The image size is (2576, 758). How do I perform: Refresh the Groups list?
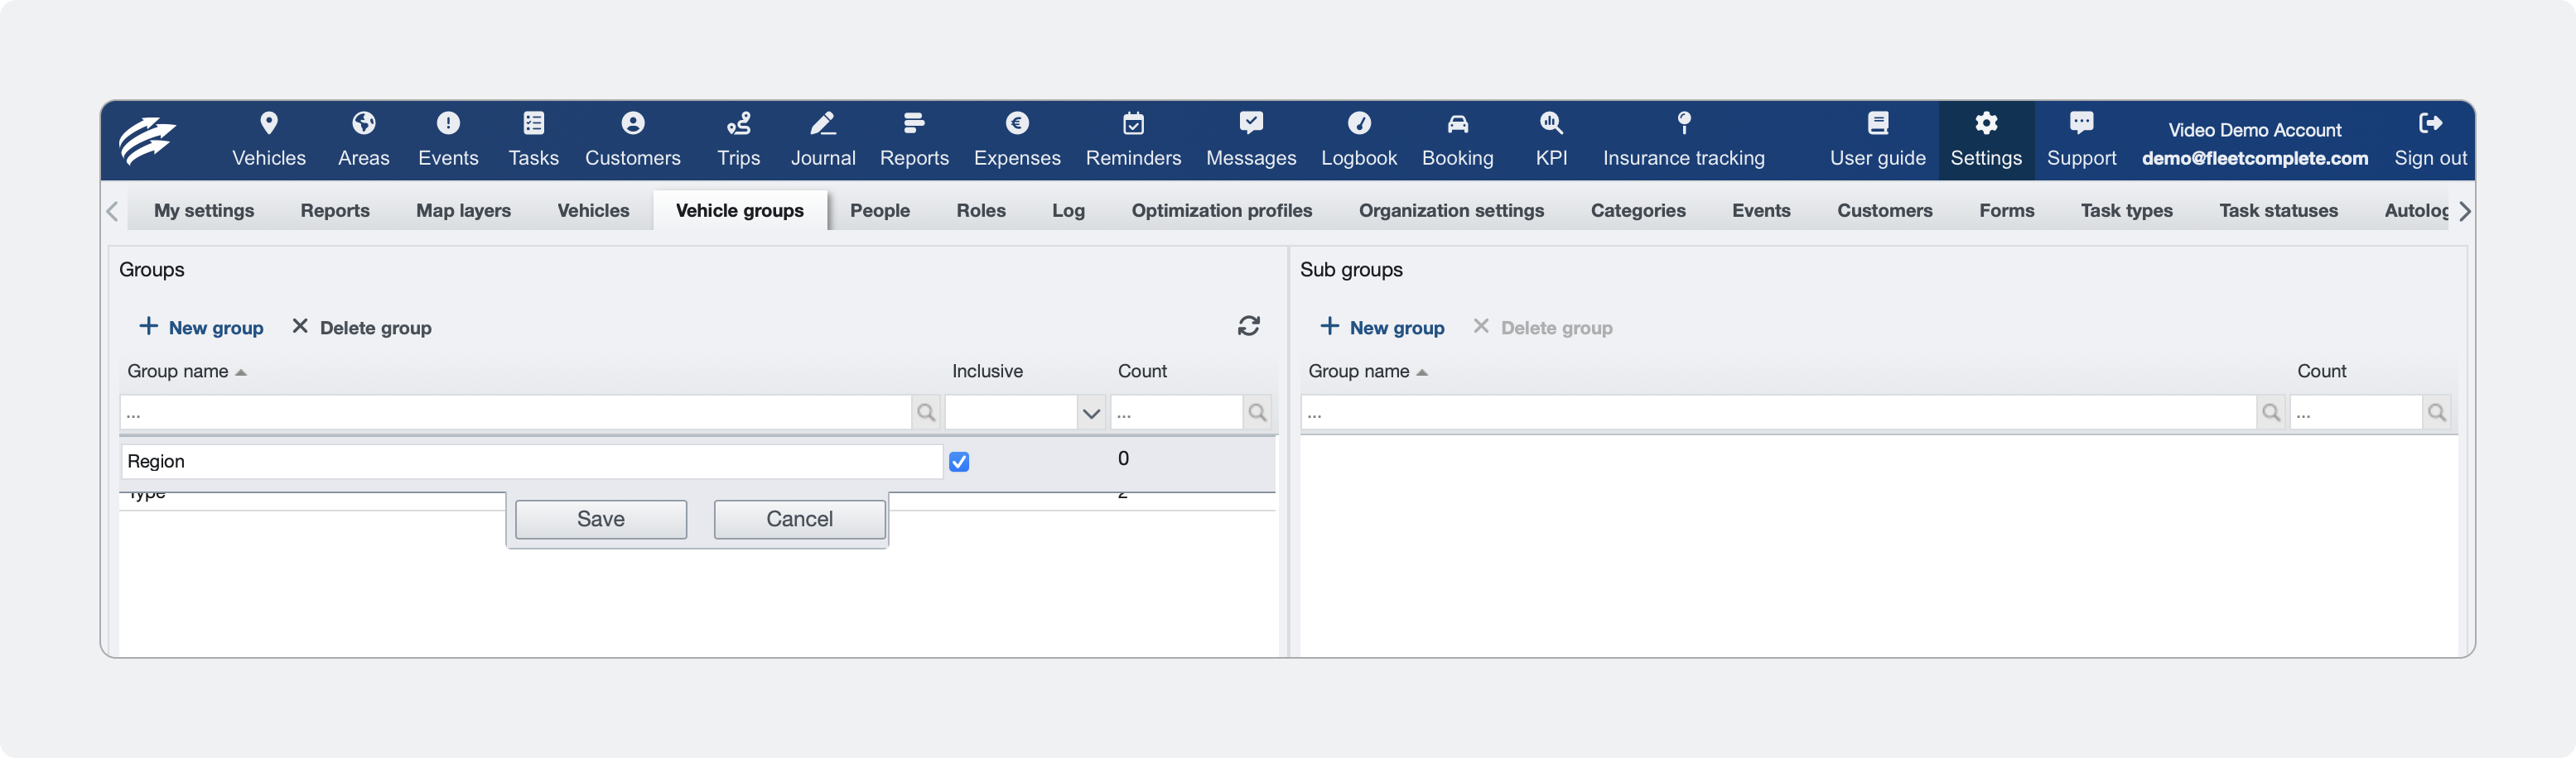pyautogui.click(x=1248, y=325)
